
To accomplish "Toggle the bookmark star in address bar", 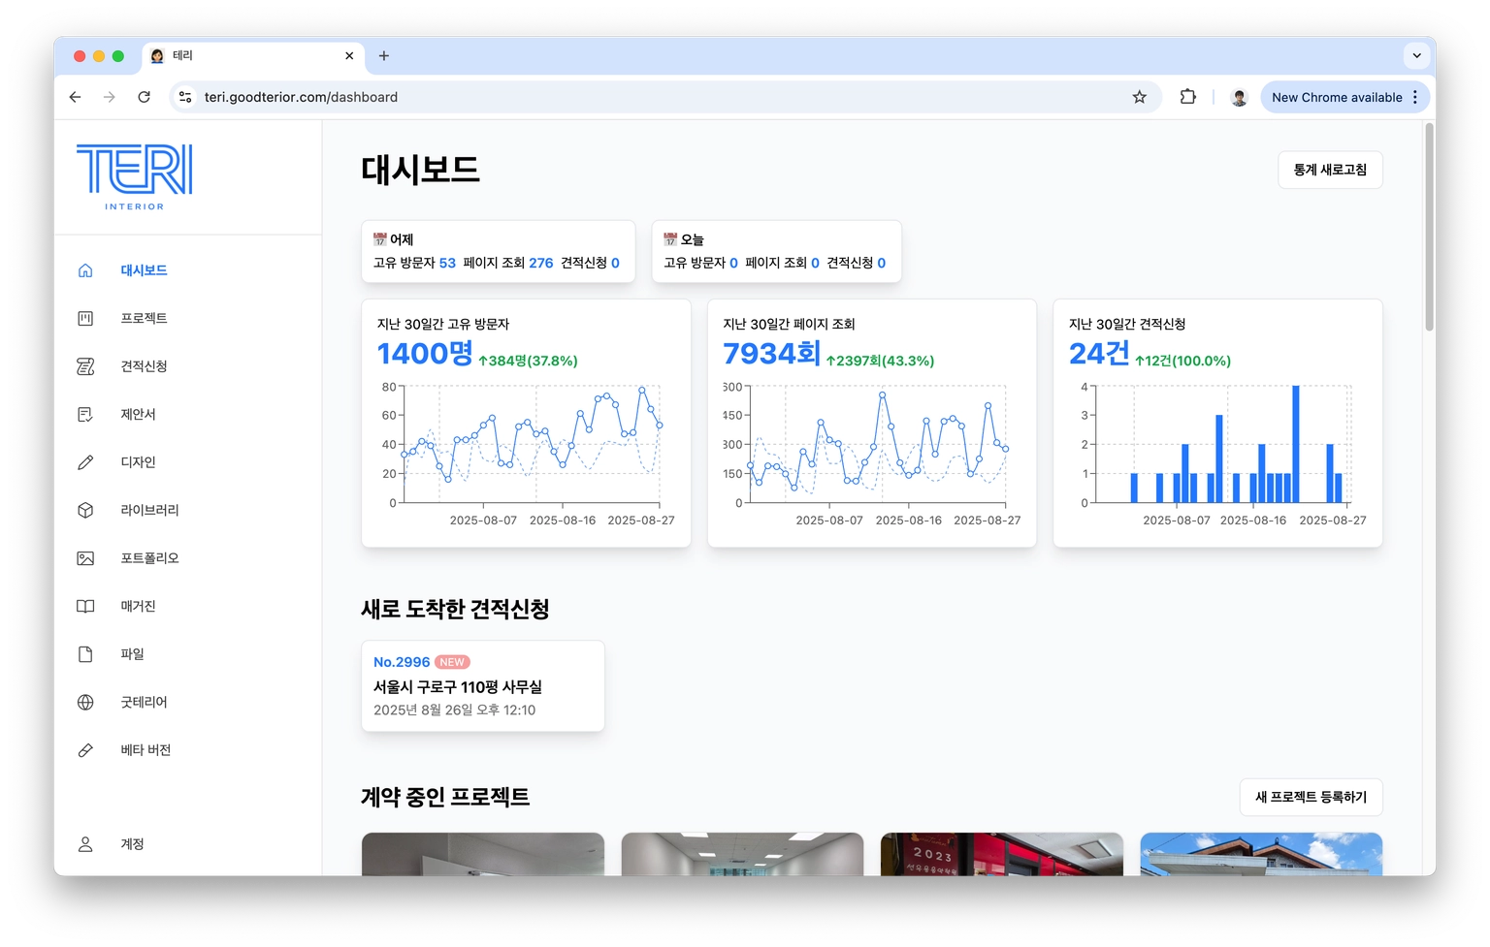I will [1139, 97].
